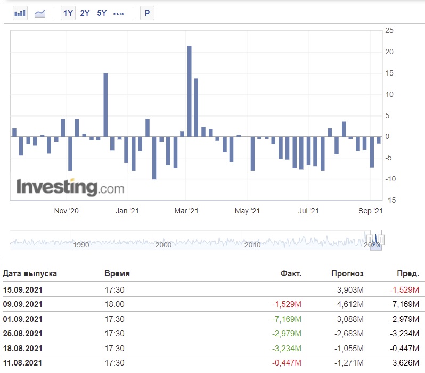
Task: Select the 5Y time range
Action: (102, 13)
